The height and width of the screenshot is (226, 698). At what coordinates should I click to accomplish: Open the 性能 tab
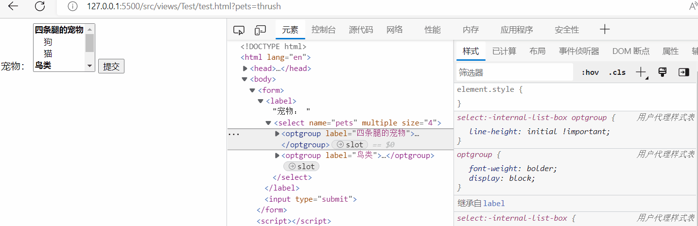[433, 30]
